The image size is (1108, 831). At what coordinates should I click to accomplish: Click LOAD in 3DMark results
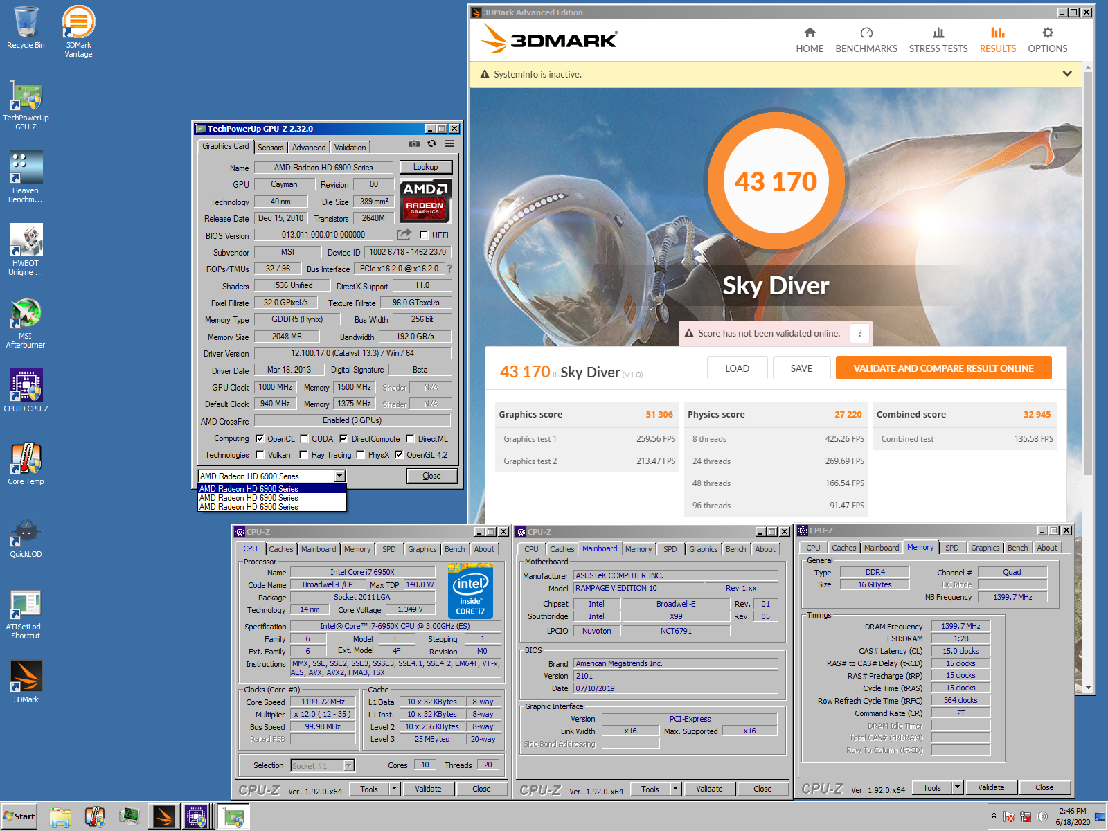(x=737, y=368)
